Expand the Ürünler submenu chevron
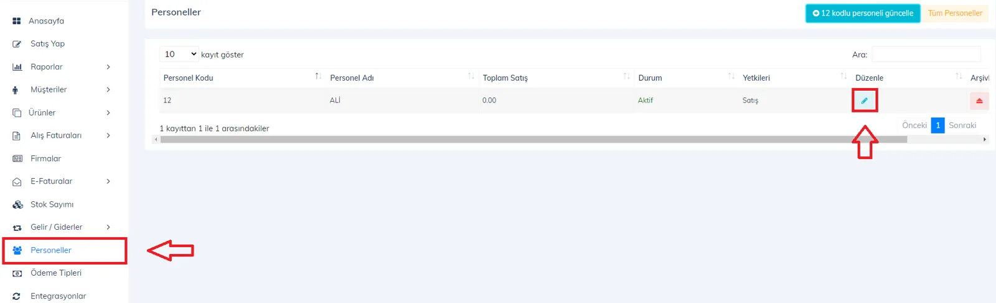 (x=108, y=113)
